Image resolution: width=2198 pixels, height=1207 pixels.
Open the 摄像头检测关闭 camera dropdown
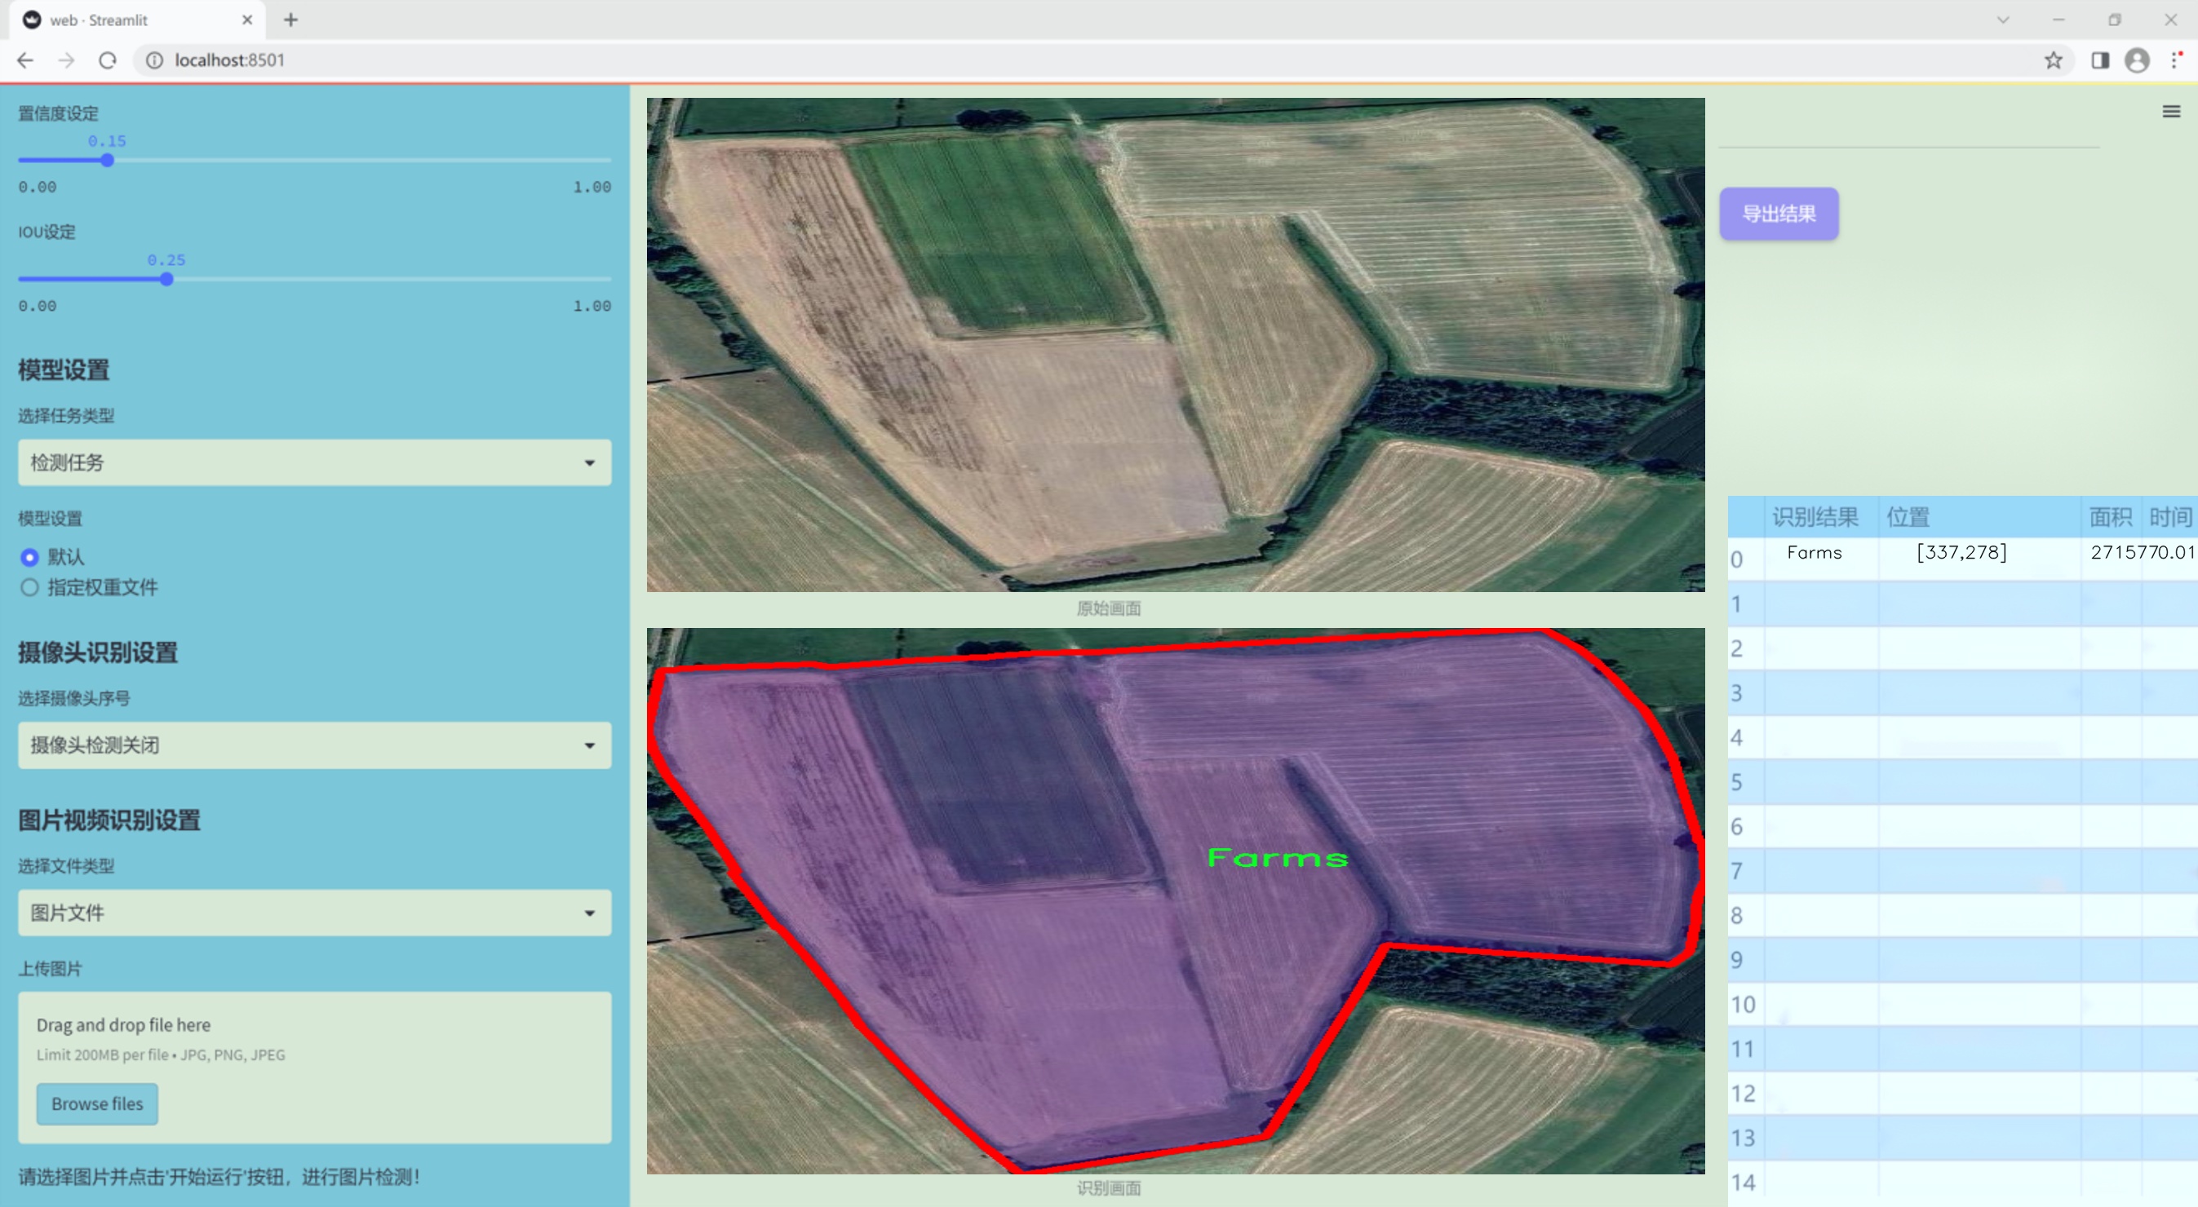pyautogui.click(x=314, y=745)
